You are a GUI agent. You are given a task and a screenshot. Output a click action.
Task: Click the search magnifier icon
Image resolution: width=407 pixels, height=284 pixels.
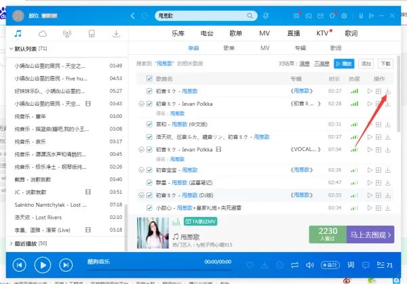[x=250, y=16]
